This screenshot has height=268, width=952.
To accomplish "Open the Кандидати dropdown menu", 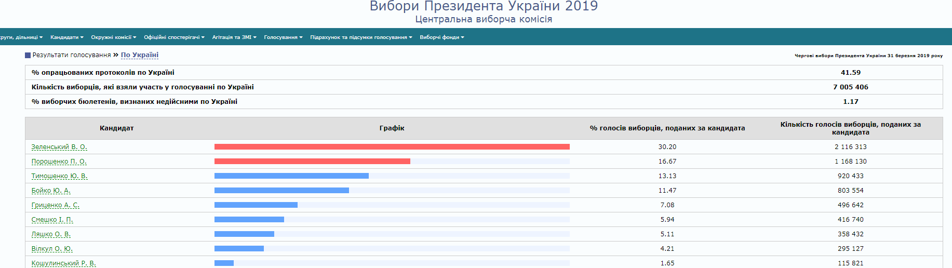I will tap(66, 37).
